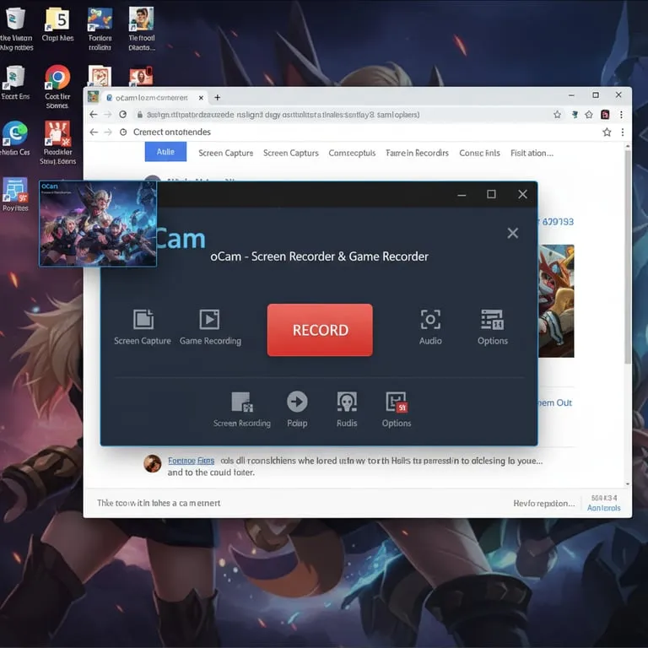Viewport: 648px width, 648px height.
Task: Open the bottom-row Options icon
Action: pyautogui.click(x=396, y=402)
